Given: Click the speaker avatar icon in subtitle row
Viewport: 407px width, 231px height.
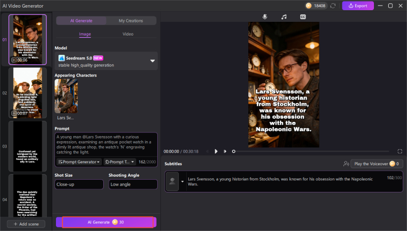Looking at the screenshot, I should point(172,182).
